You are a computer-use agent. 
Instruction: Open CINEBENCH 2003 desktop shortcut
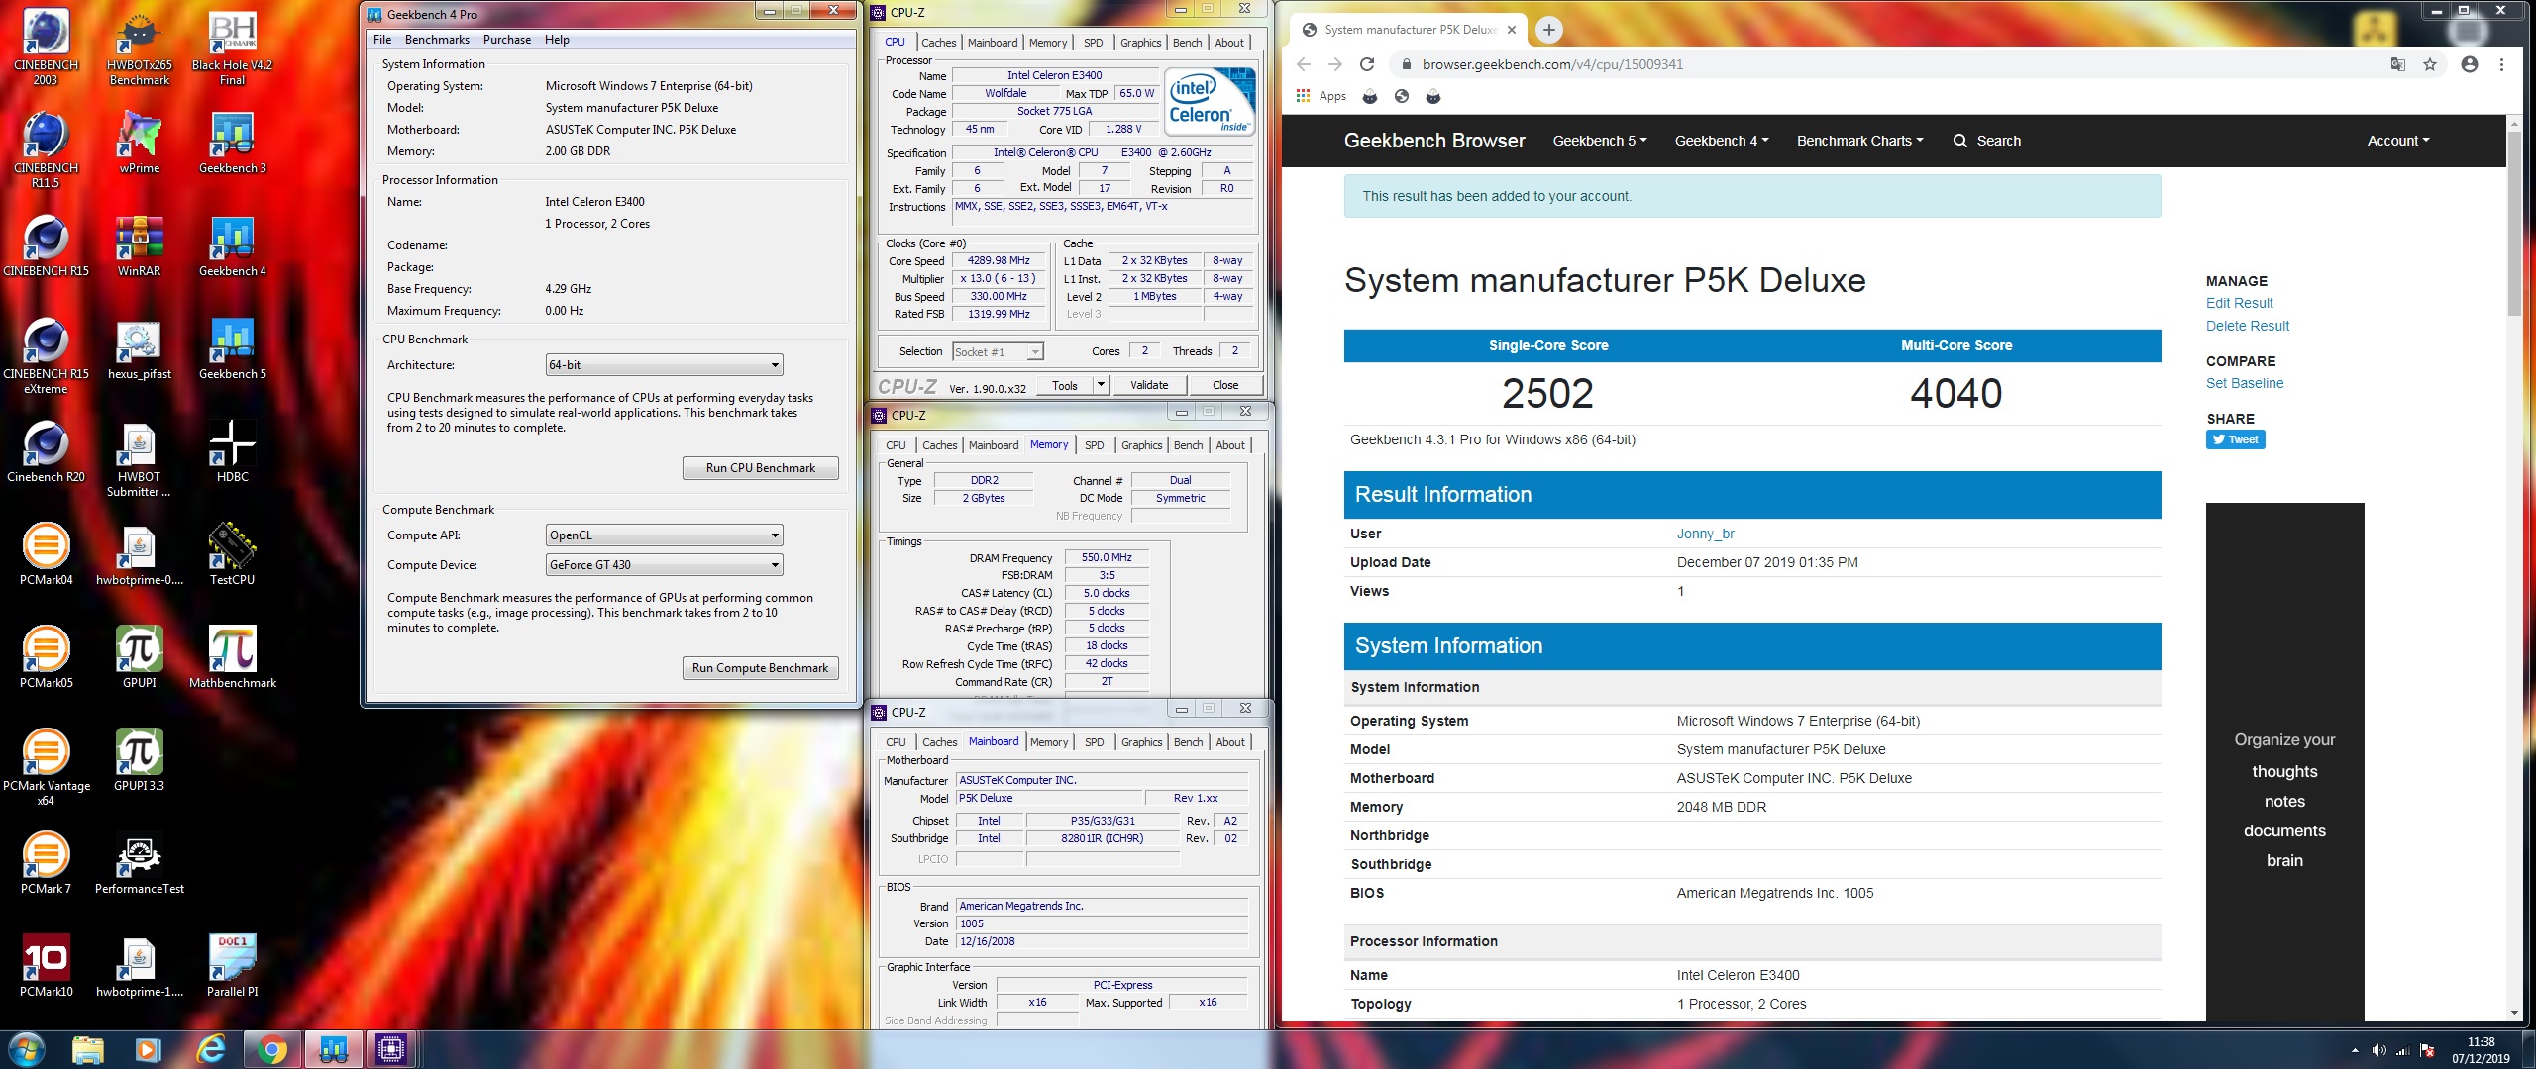coord(46,47)
